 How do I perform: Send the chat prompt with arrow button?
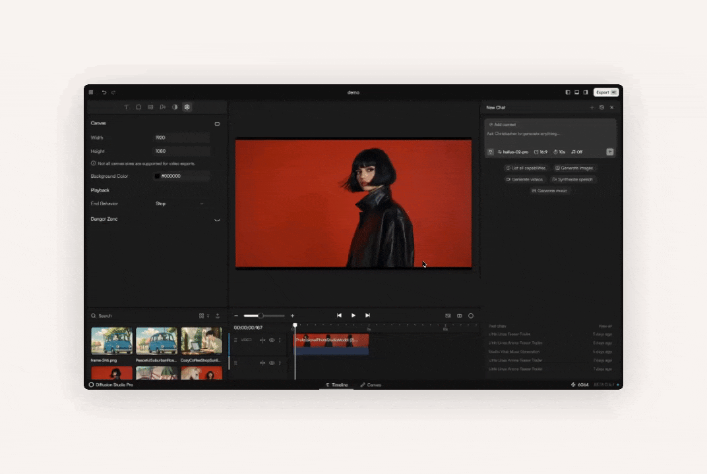coord(610,152)
